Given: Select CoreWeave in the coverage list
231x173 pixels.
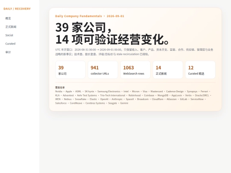Looking at the screenshot, I should [76, 103].
